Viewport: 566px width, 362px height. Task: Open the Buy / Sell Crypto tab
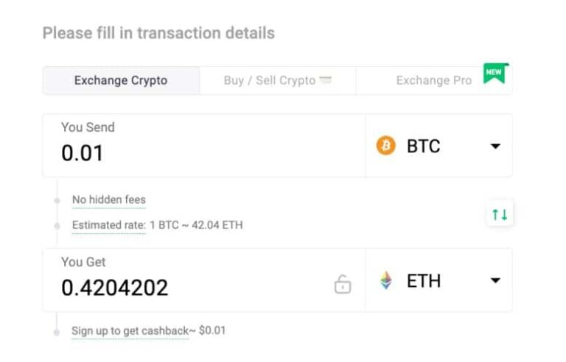tap(270, 80)
